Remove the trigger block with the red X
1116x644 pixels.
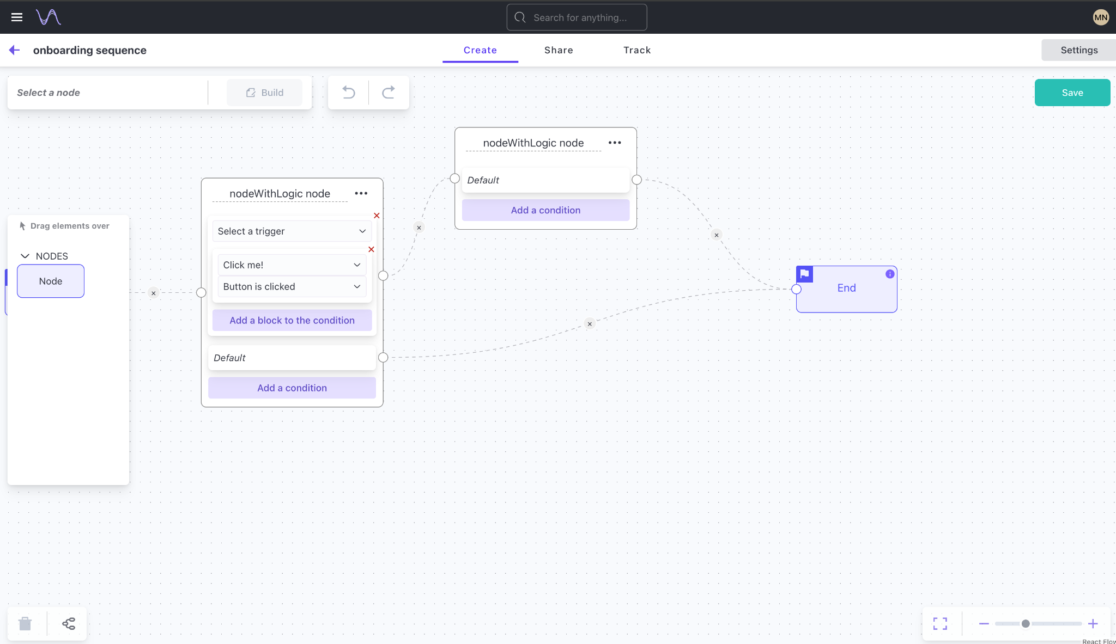click(x=377, y=216)
